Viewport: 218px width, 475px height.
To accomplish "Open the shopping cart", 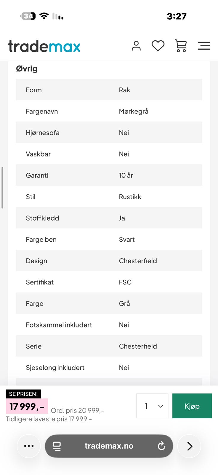I will [x=181, y=46].
